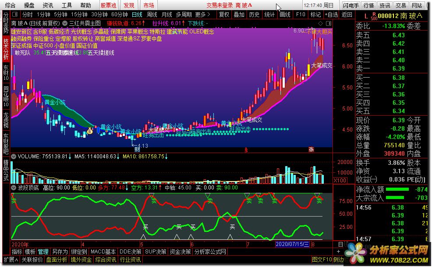Screen dimensions: 432x267
Task: Click the 网站 button
Action: (x=417, y=5)
